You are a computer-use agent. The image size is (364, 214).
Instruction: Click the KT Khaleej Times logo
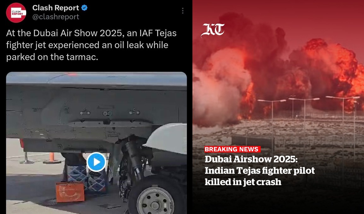pyautogui.click(x=212, y=30)
